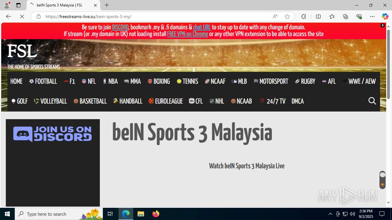This screenshot has height=220, width=392.
Task: Click the browser Back arrow
Action: point(9,16)
